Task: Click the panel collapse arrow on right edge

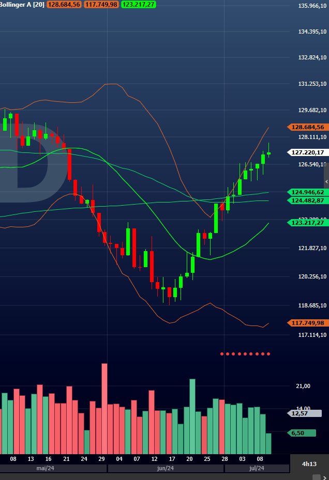Action: 326,181
